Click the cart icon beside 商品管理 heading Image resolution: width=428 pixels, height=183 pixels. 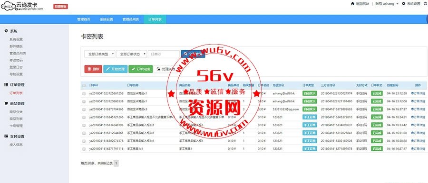click(x=6, y=103)
